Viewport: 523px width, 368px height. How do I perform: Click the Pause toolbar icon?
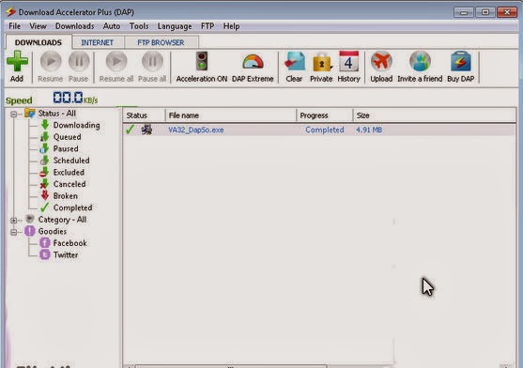[x=79, y=61]
